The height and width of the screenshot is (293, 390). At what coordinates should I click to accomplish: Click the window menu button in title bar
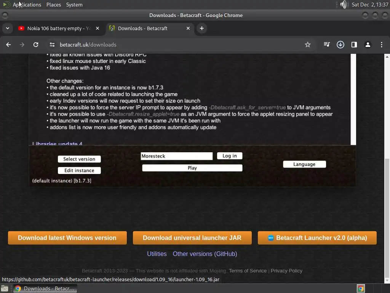(x=5, y=15)
